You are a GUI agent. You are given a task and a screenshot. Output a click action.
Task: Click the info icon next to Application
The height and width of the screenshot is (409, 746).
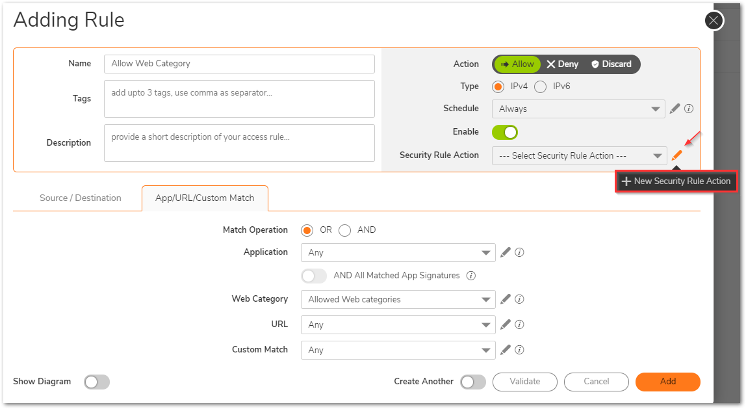519,252
